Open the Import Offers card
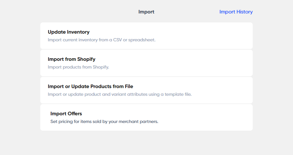Image resolution: width=293 pixels, height=155 pixels. point(146,117)
